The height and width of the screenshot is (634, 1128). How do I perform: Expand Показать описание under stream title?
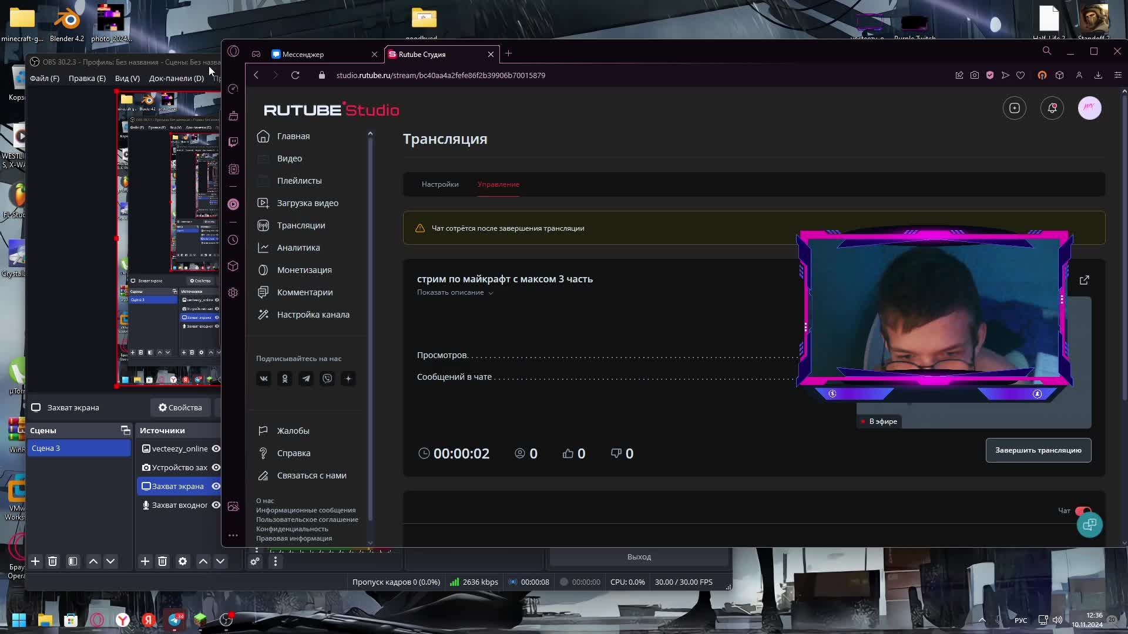(x=455, y=292)
